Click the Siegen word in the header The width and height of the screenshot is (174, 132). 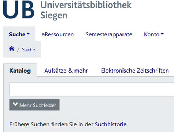(x=54, y=16)
